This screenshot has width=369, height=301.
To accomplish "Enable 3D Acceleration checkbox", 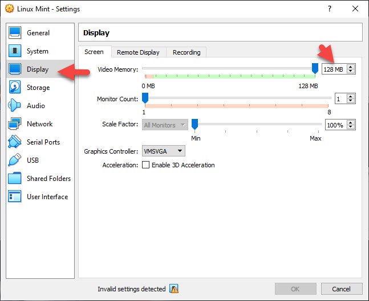I will click(146, 165).
